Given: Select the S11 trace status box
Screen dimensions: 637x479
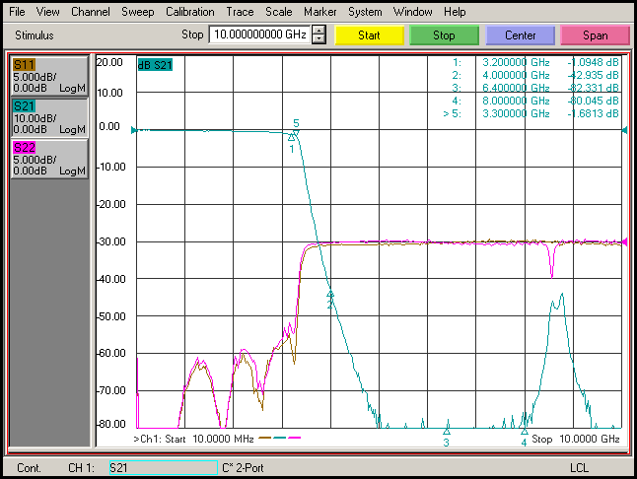Looking at the screenshot, I should tap(48, 75).
